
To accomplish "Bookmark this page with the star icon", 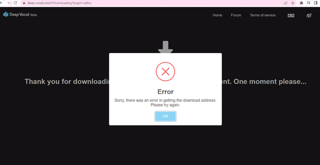I will pos(292,3).
